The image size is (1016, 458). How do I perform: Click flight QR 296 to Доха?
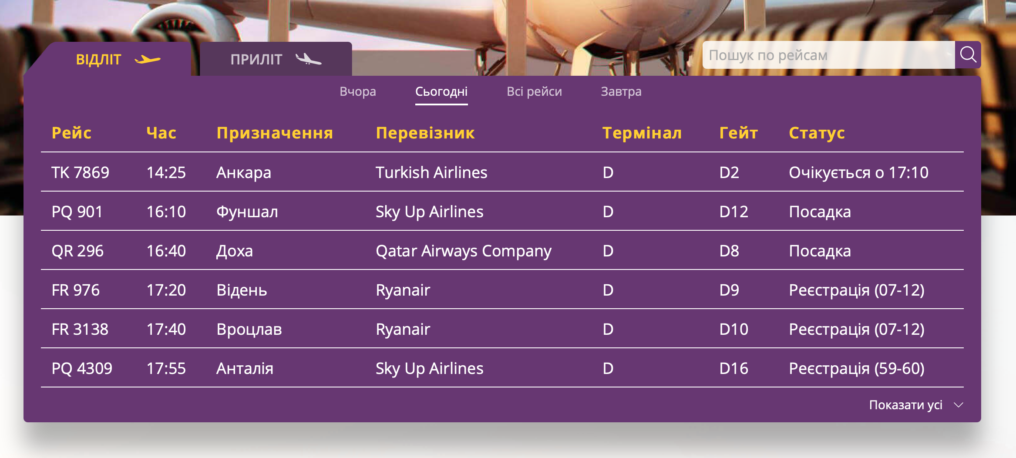[x=77, y=251]
